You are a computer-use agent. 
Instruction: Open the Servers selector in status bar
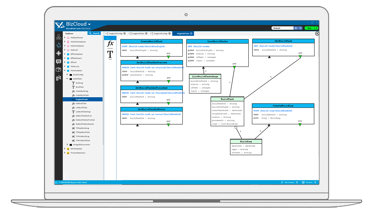(309, 182)
